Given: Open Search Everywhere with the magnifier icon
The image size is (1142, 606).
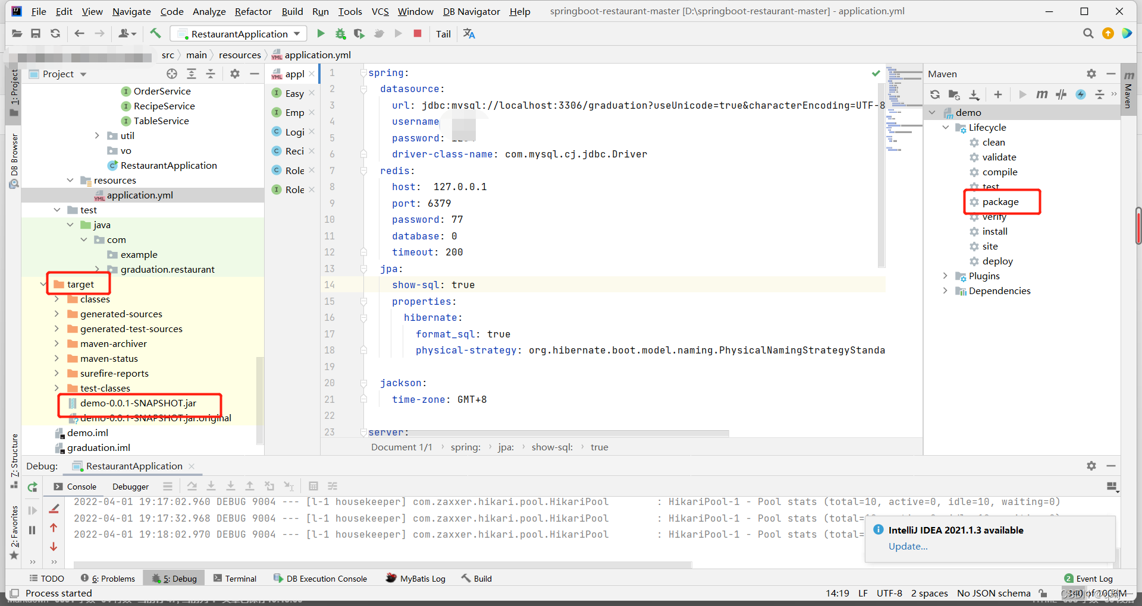Looking at the screenshot, I should coord(1088,34).
